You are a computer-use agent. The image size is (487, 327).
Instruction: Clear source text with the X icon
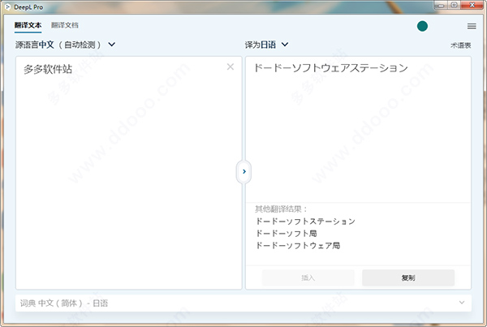(231, 67)
